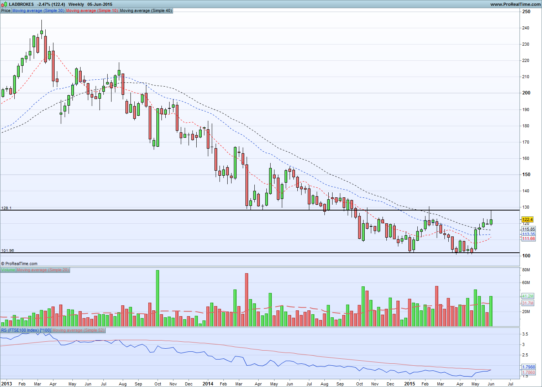Open Moving average (Simple 52) label
The width and height of the screenshot is (542, 387).
(x=79, y=330)
